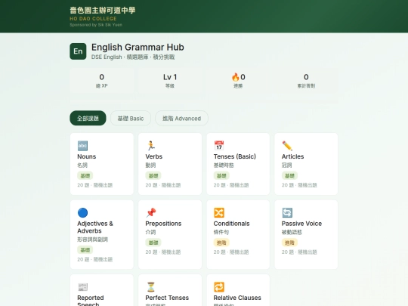Click the 基礎 badge on Verbs card
The height and width of the screenshot is (306, 408).
click(153, 175)
